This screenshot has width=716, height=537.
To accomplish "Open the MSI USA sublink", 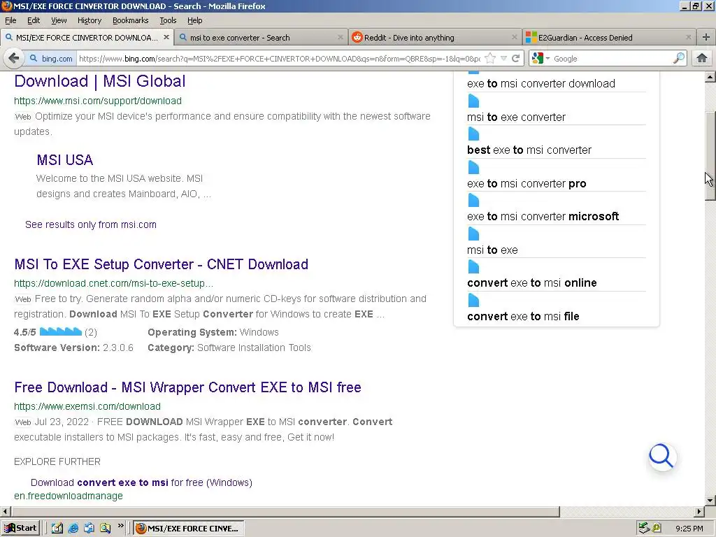I will pos(65,160).
